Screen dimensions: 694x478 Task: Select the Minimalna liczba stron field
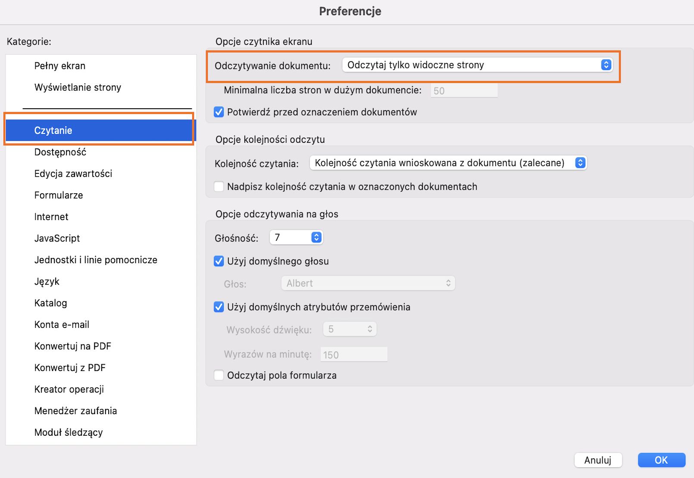pos(464,90)
